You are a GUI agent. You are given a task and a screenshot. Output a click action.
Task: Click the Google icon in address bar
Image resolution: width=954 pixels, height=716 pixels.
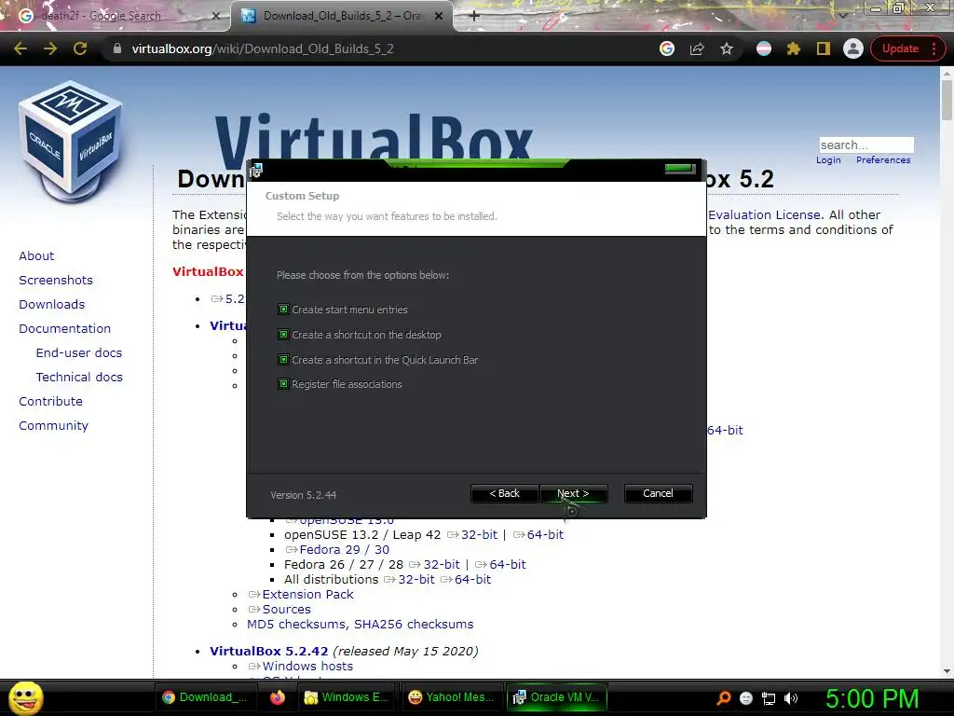(667, 48)
